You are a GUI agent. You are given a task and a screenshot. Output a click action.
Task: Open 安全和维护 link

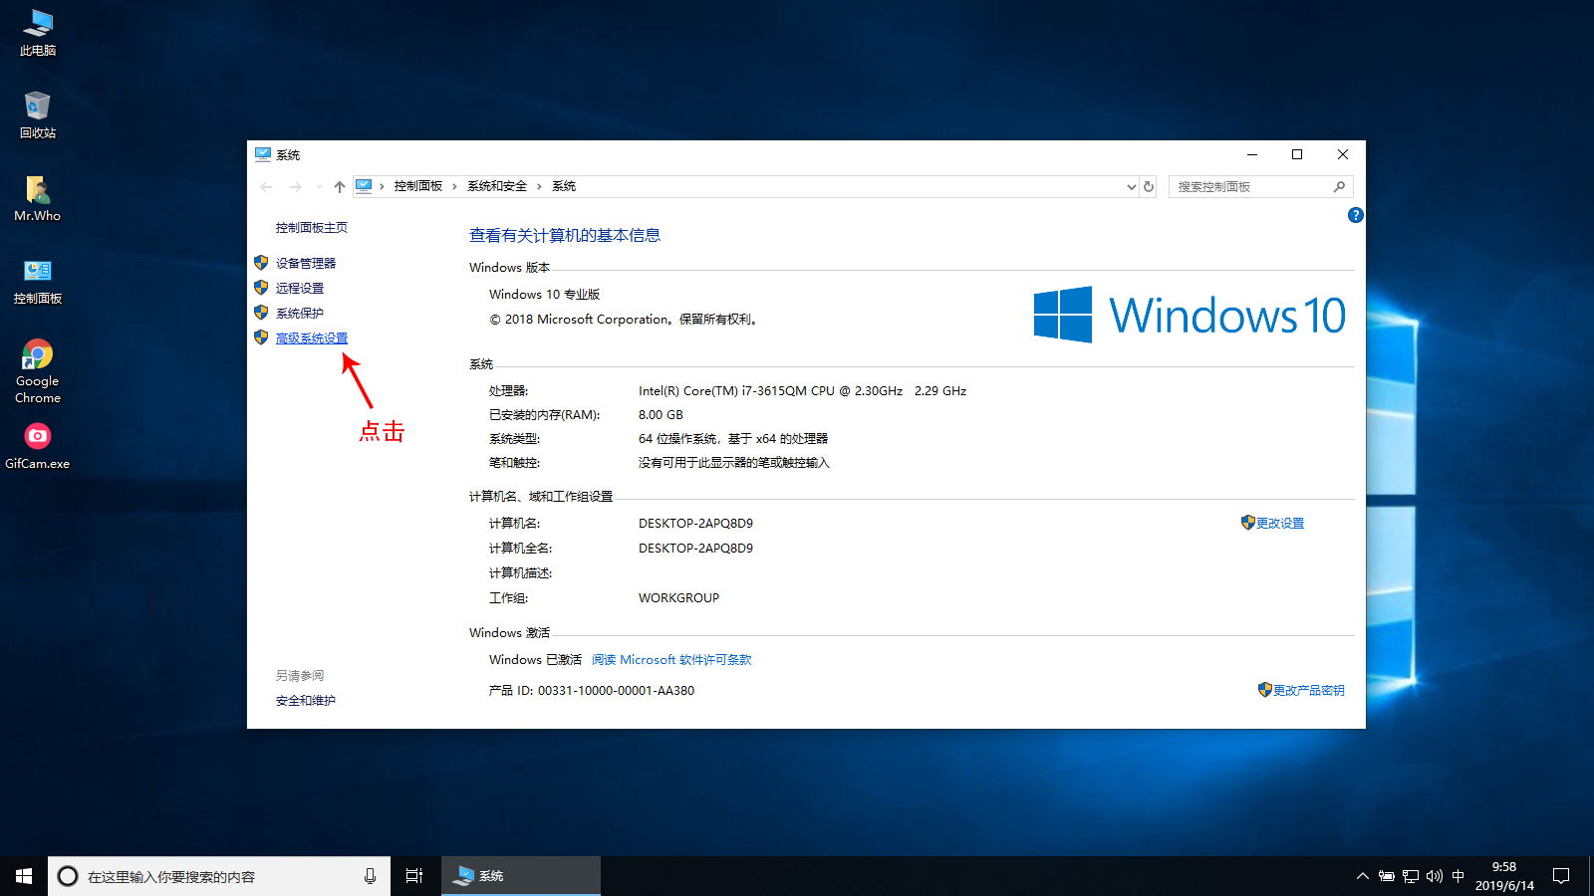pos(306,701)
